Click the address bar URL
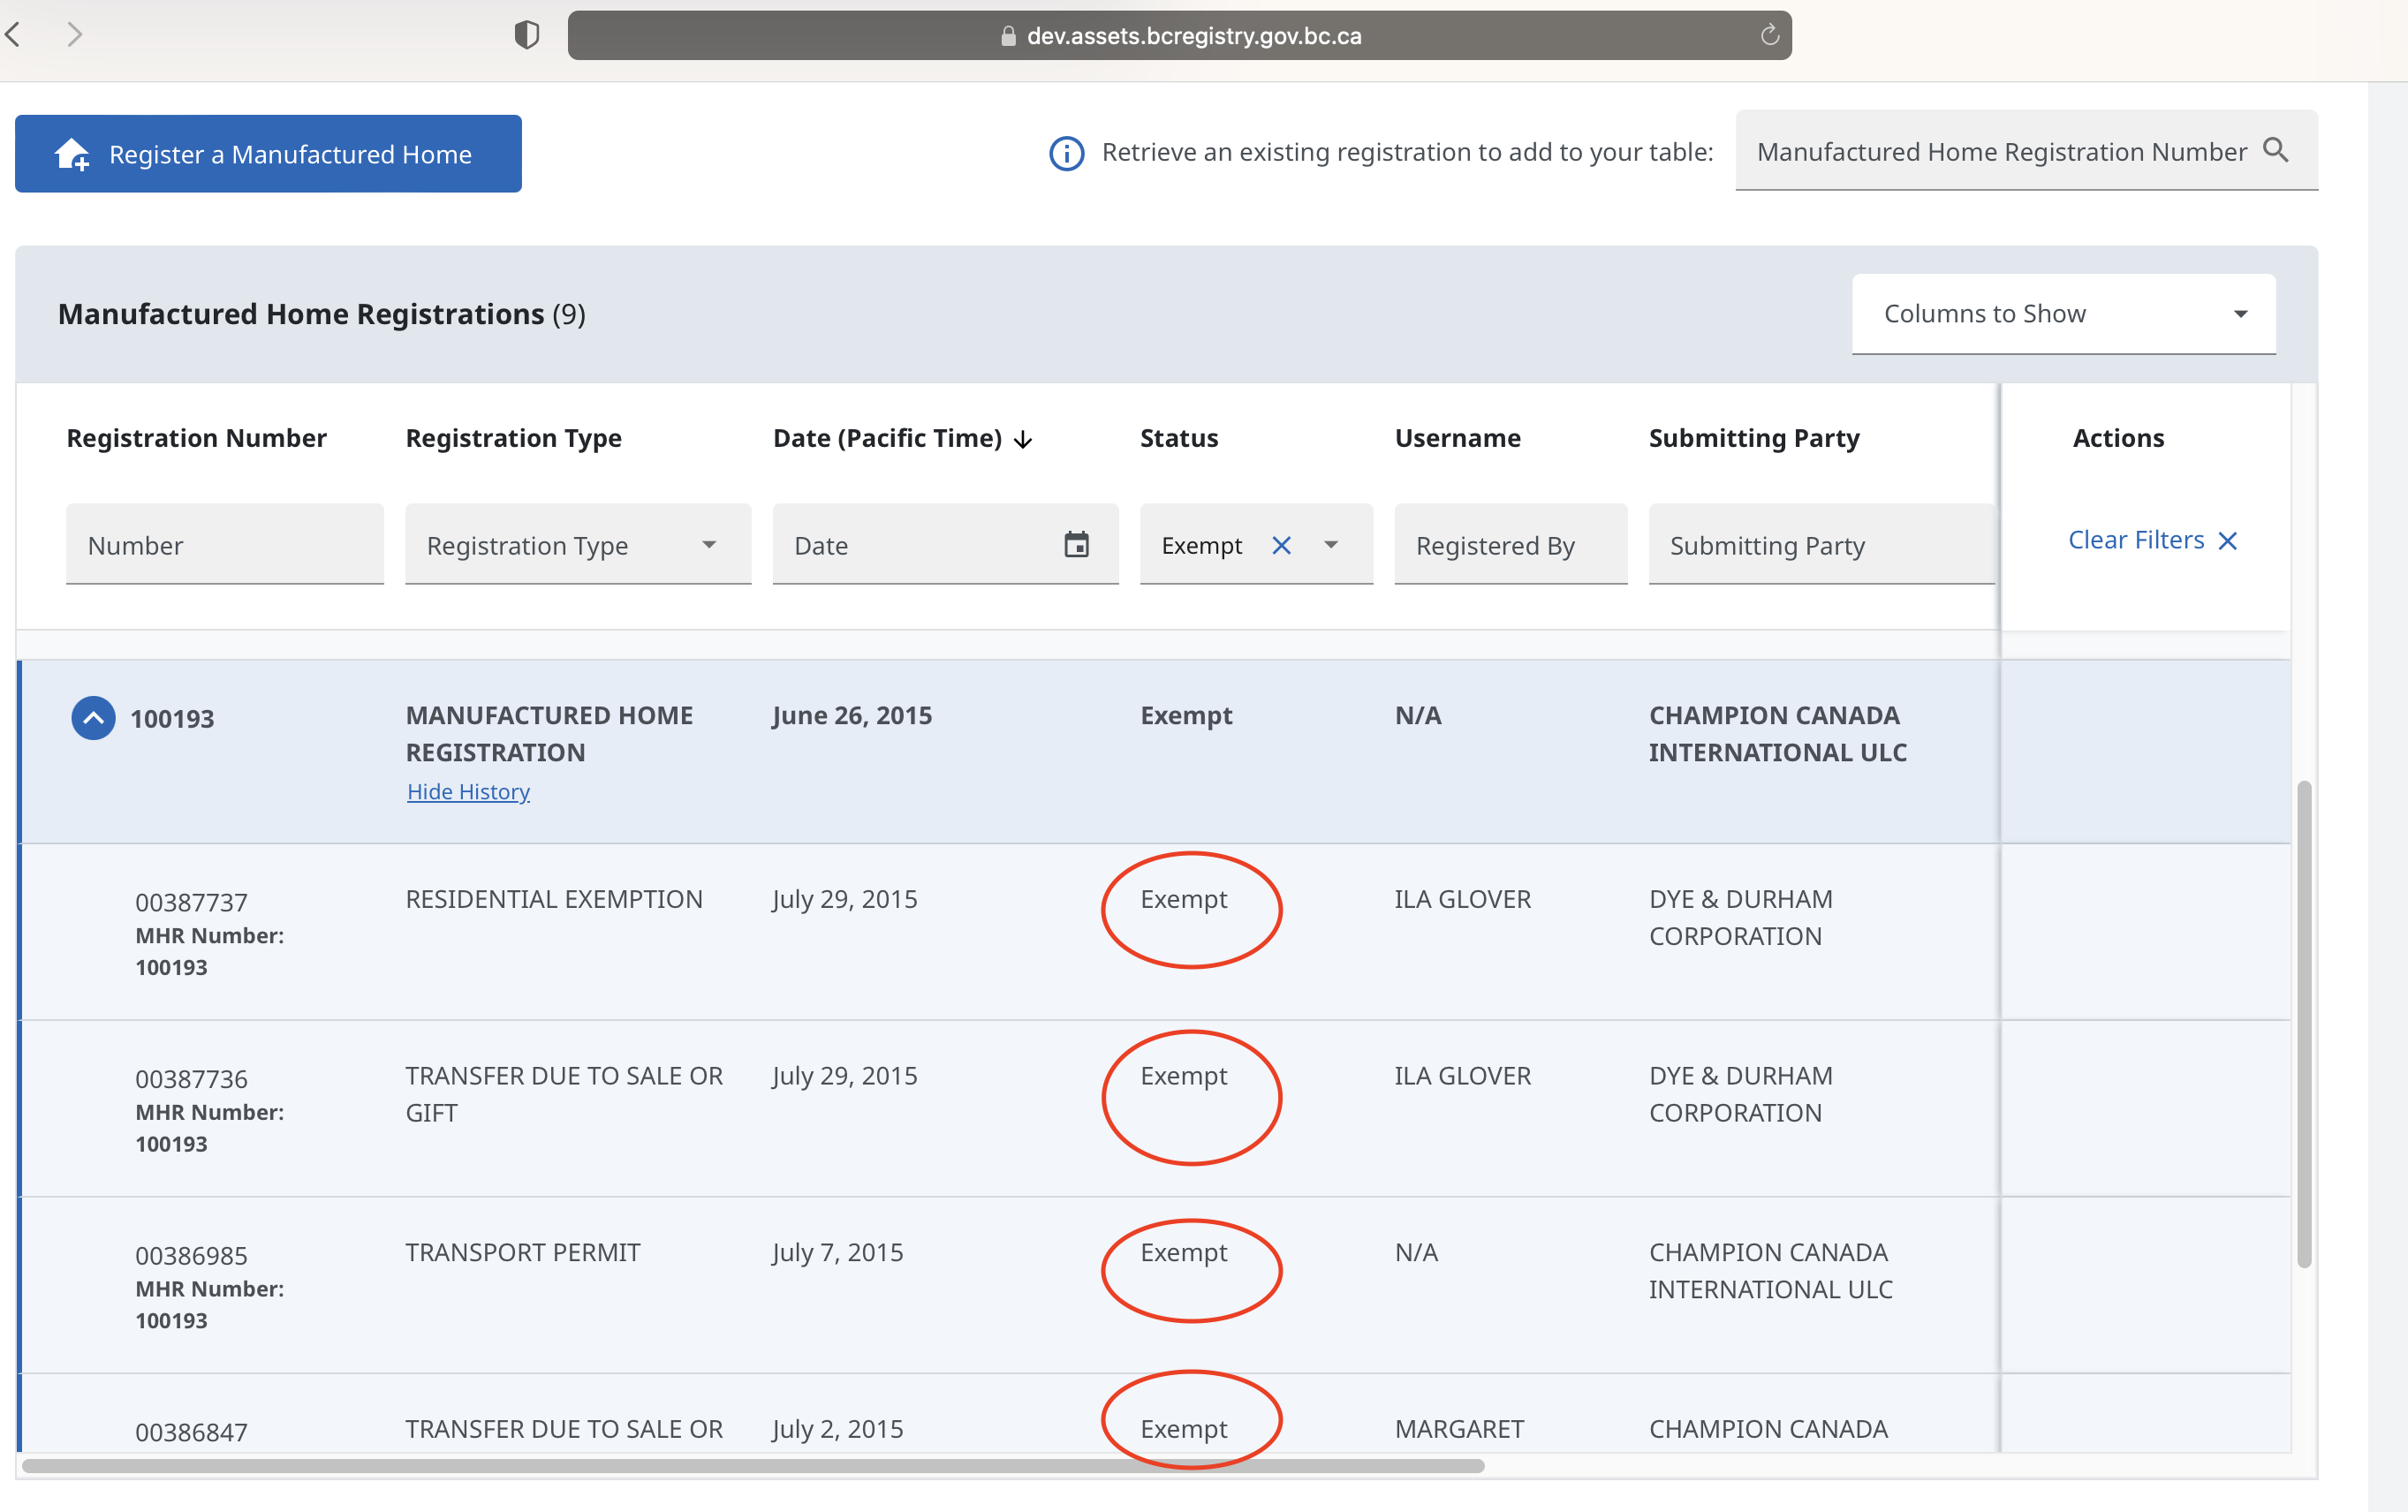 tap(1194, 36)
